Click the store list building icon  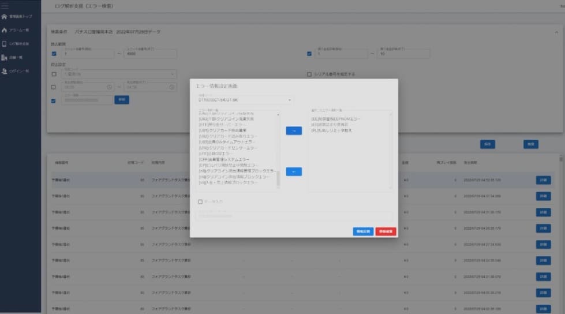(5, 57)
